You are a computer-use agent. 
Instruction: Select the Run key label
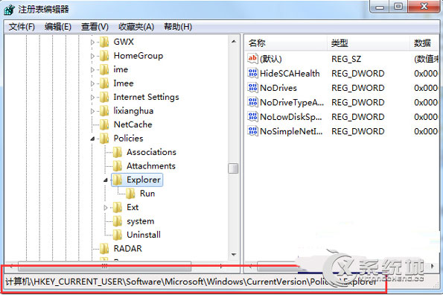(x=147, y=194)
